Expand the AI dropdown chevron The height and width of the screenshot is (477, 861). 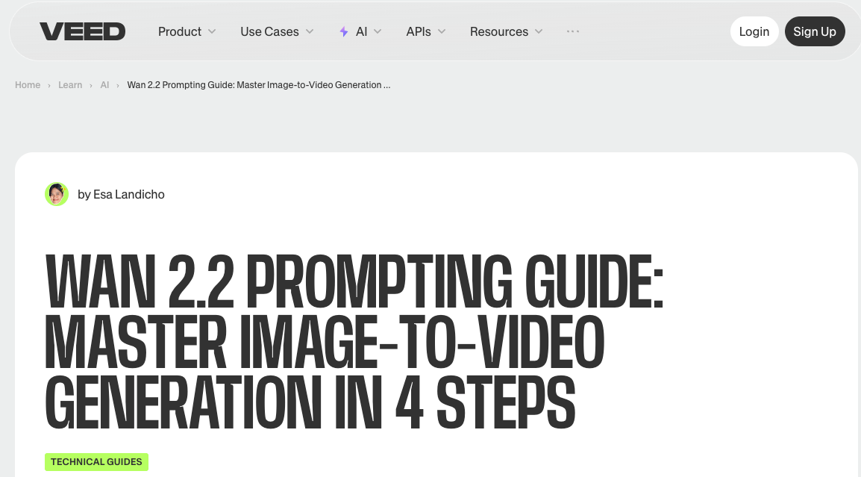click(x=378, y=32)
